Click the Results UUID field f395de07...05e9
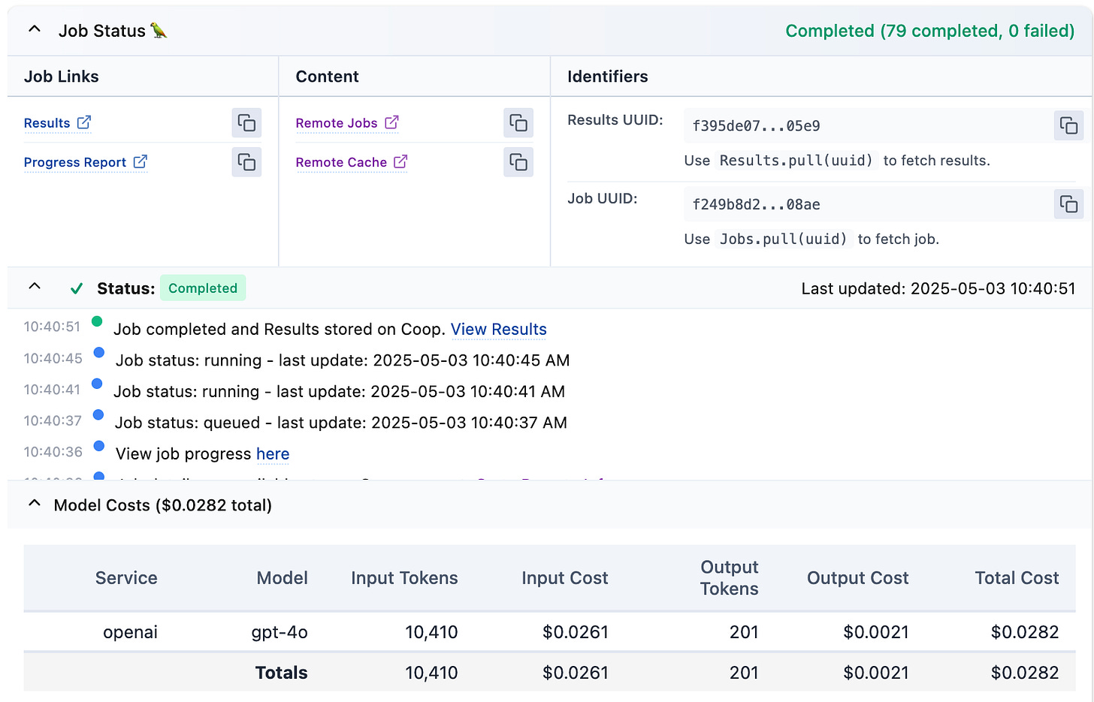The height and width of the screenshot is (702, 1094). [756, 126]
